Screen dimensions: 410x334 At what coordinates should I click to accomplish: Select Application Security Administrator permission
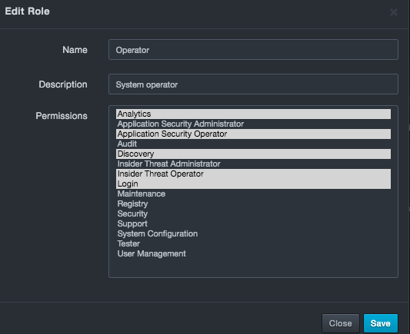pyautogui.click(x=253, y=124)
